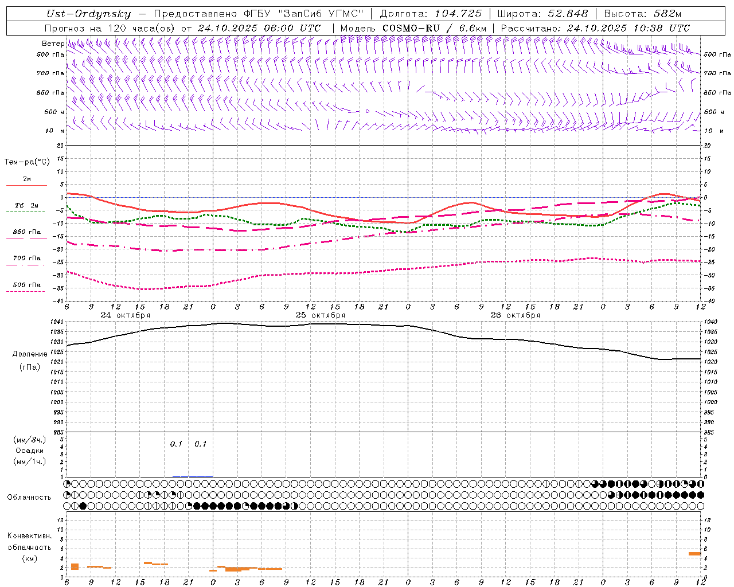The height and width of the screenshot is (587, 734).
Task: Click the "25 октября" date label
Action: 321,315
